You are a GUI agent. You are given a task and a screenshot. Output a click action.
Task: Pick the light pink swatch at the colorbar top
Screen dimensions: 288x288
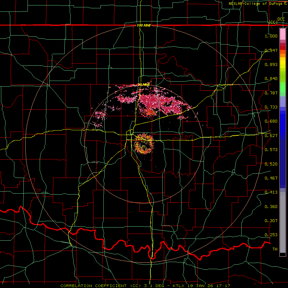click(x=283, y=34)
